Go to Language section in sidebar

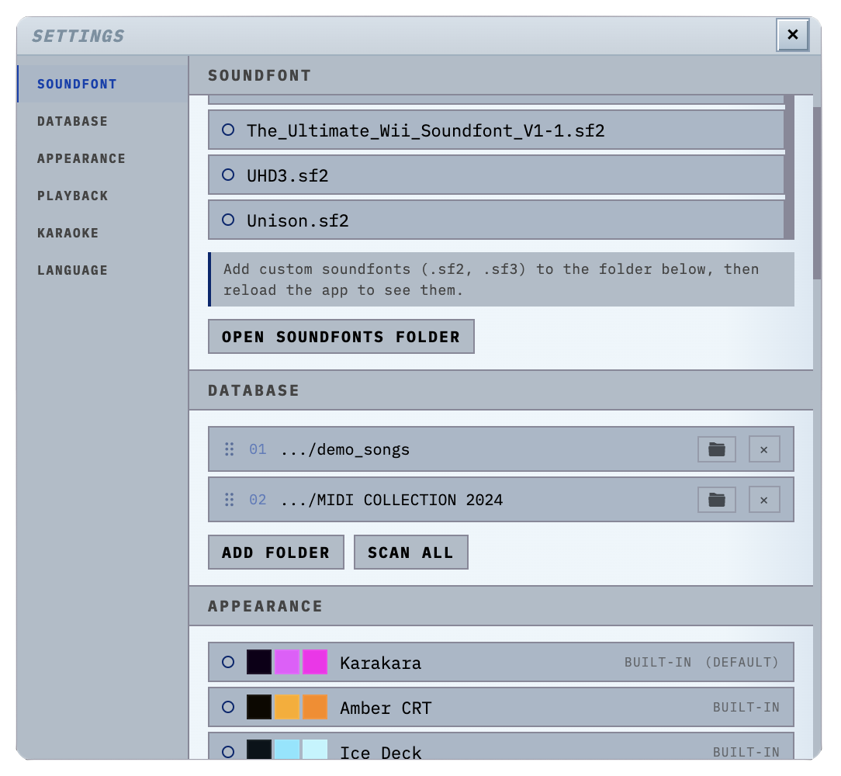pos(103,270)
